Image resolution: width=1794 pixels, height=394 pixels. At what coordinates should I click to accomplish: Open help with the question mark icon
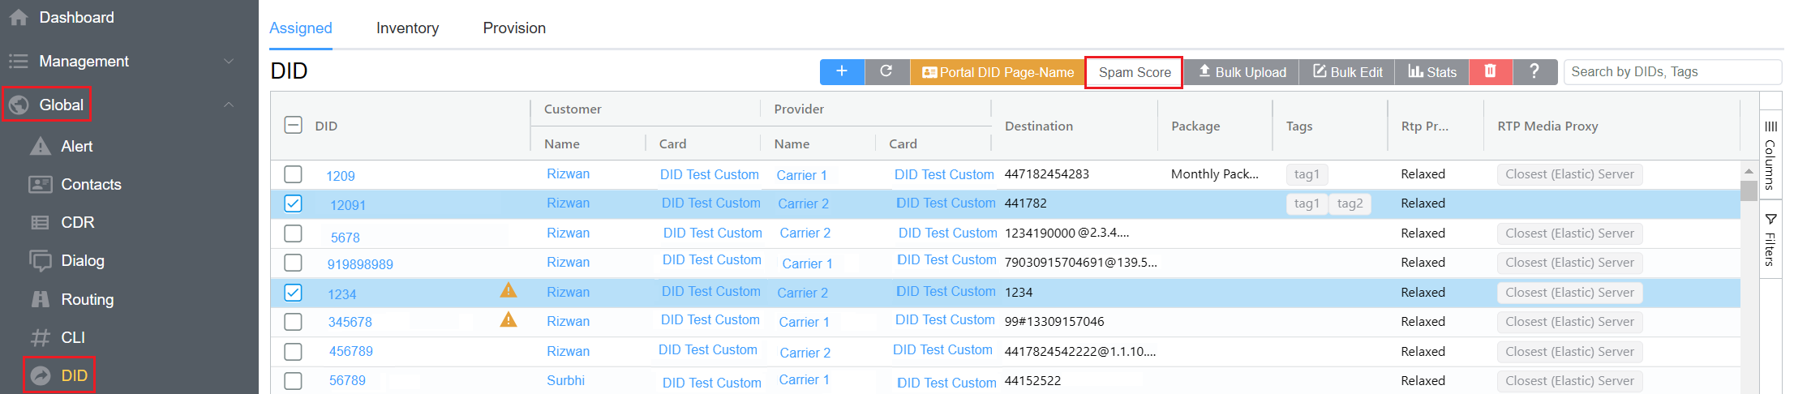1534,71
